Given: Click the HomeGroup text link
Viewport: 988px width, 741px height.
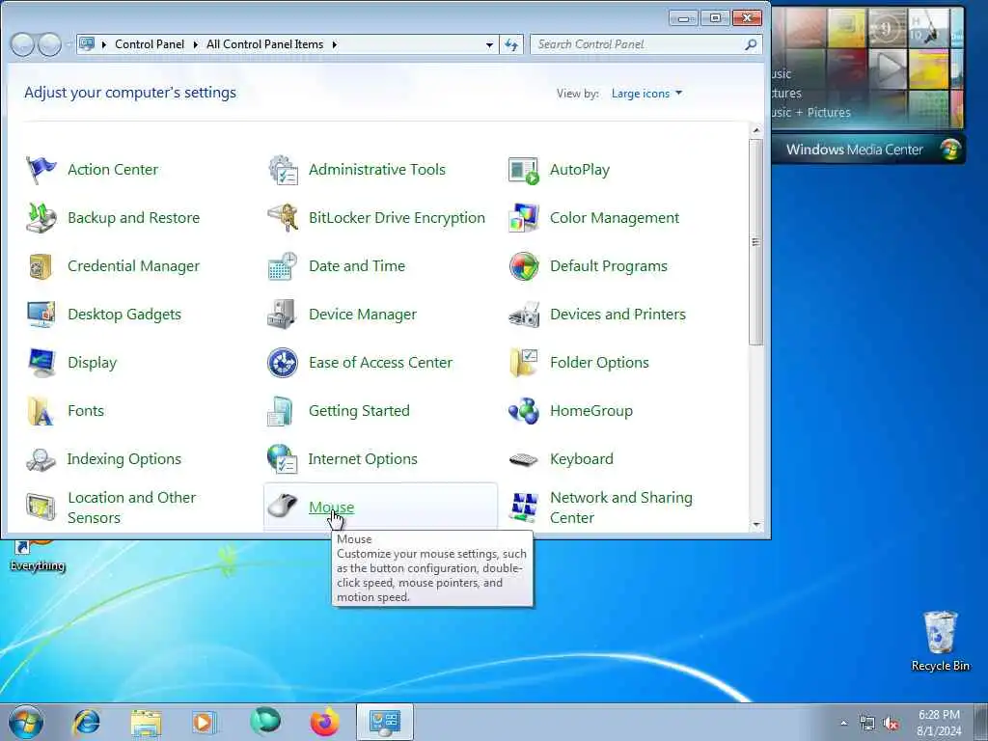Looking at the screenshot, I should tap(591, 410).
